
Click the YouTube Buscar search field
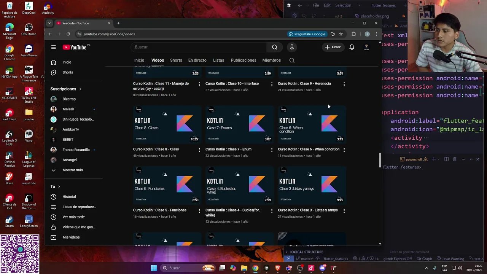click(199, 47)
